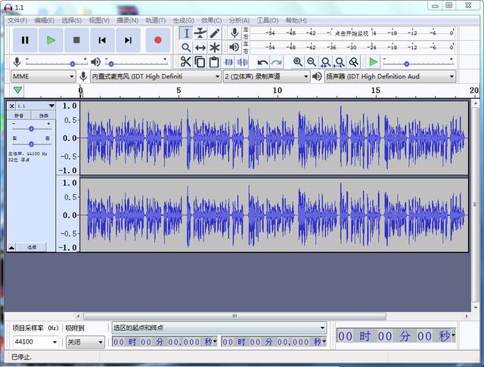484x367 pixels.
Task: Click the Record button
Action: coord(157,40)
